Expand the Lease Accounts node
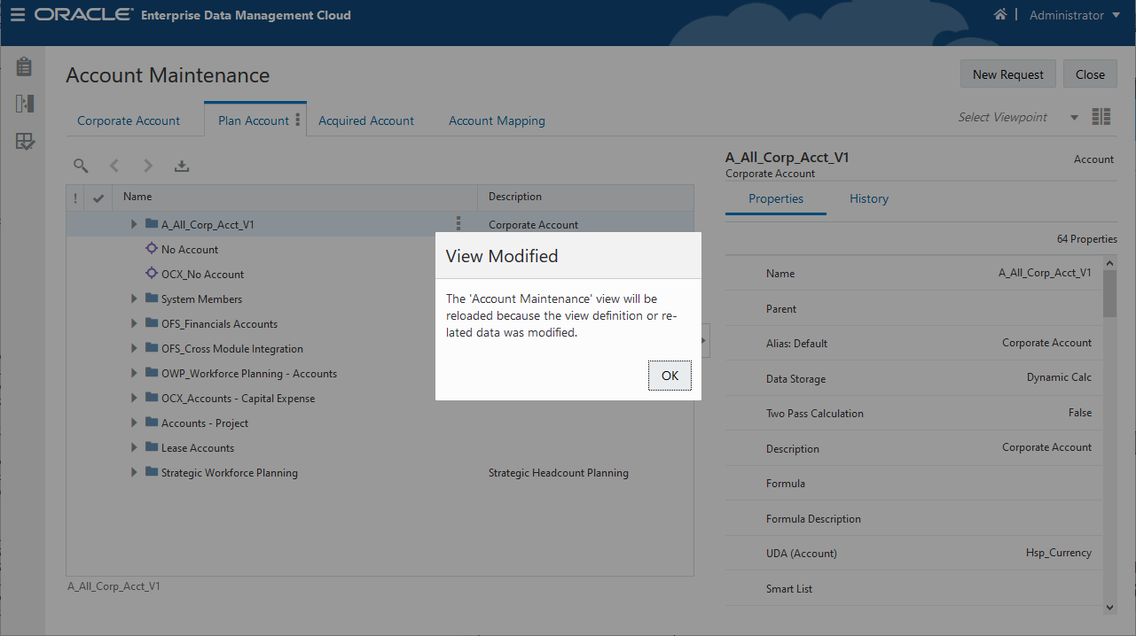 (x=134, y=447)
